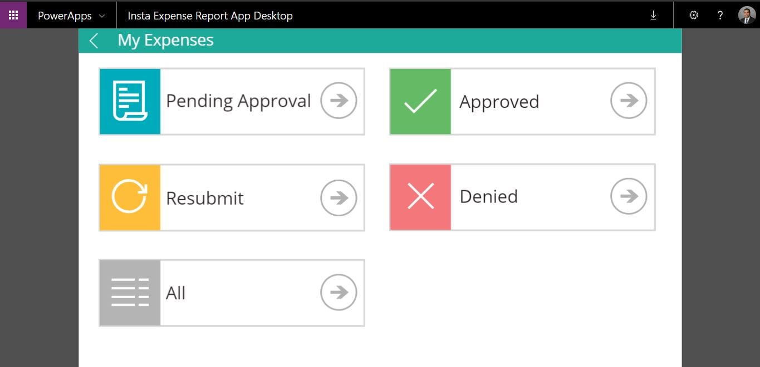Click the teal Pending Approval document icon
Screen dimensions: 760x367
click(x=130, y=102)
